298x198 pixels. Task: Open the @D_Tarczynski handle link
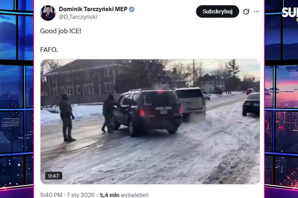(78, 17)
